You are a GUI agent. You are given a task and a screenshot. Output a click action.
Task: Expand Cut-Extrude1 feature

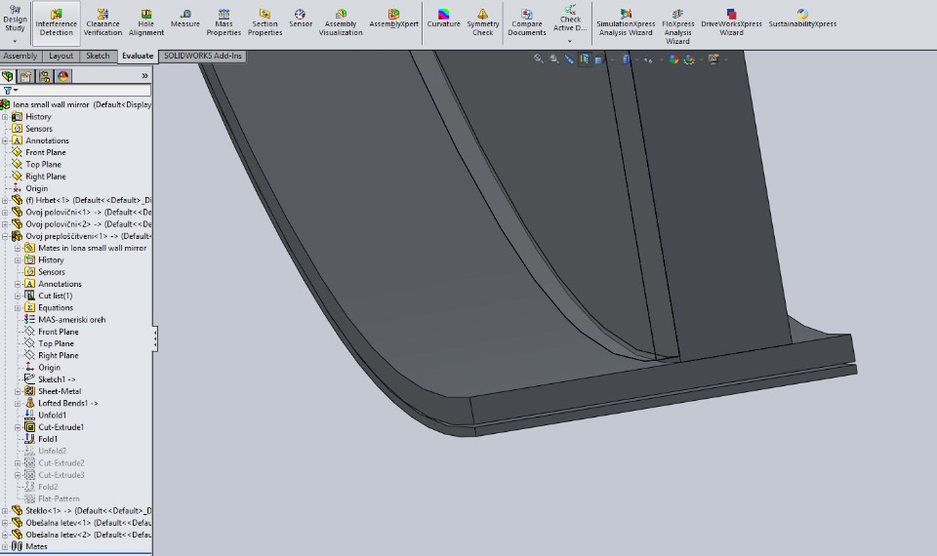(x=18, y=427)
